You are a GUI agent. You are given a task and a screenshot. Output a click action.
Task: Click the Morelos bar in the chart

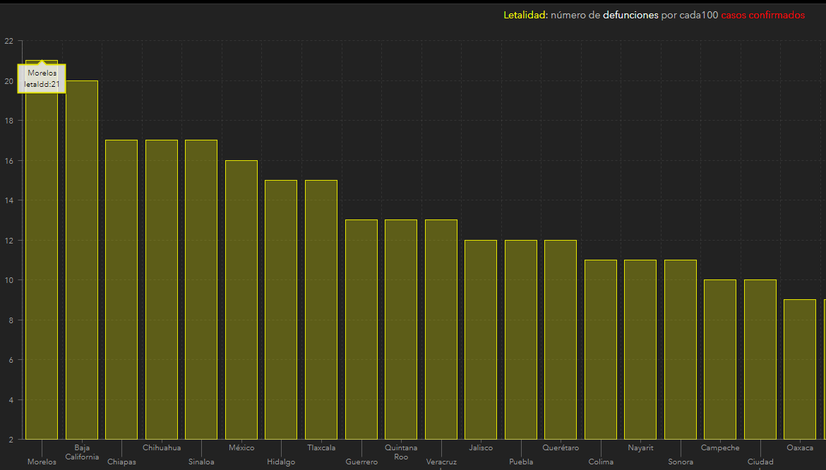[x=42, y=268]
